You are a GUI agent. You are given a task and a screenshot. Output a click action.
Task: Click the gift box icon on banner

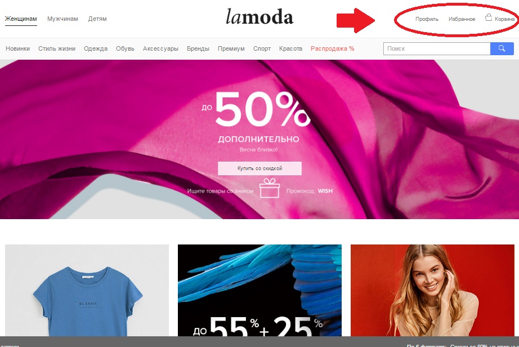tap(270, 188)
